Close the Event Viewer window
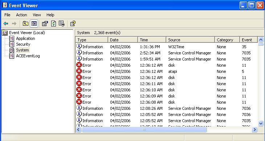The width and height of the screenshot is (265, 141). [260, 5]
